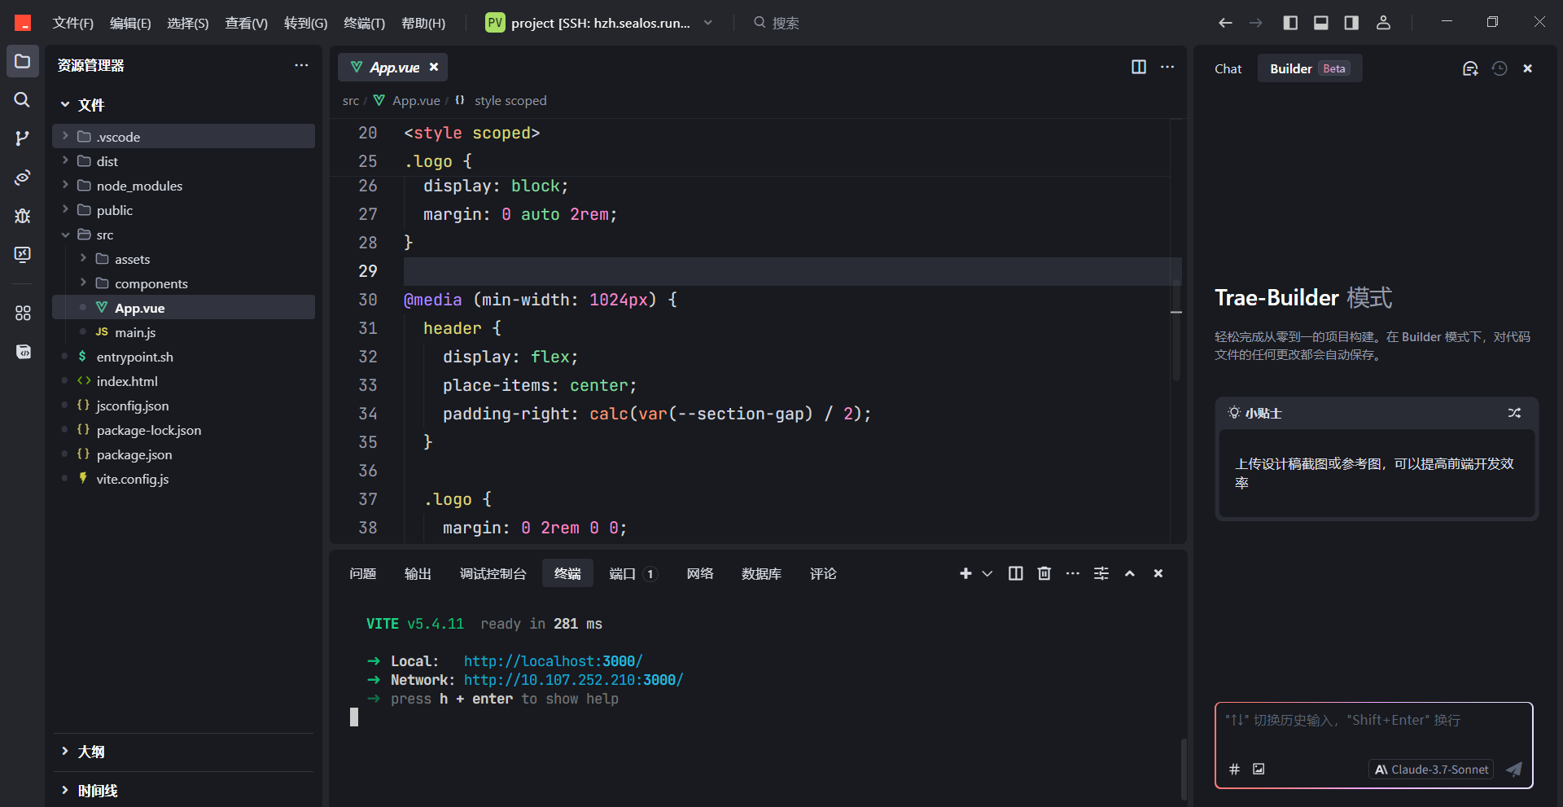1563x807 pixels.
Task: Open the new terminal profile dropdown arrow
Action: (x=987, y=573)
